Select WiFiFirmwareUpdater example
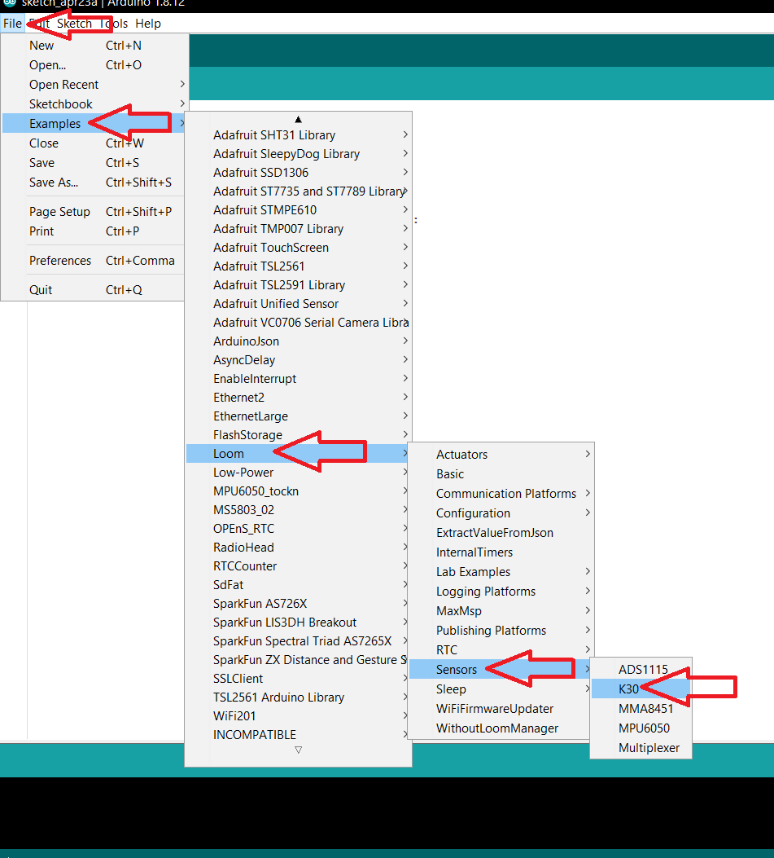 [x=501, y=709]
